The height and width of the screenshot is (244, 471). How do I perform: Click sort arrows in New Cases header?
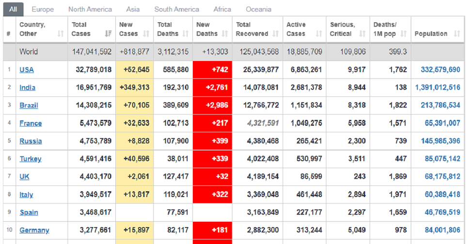(x=147, y=34)
